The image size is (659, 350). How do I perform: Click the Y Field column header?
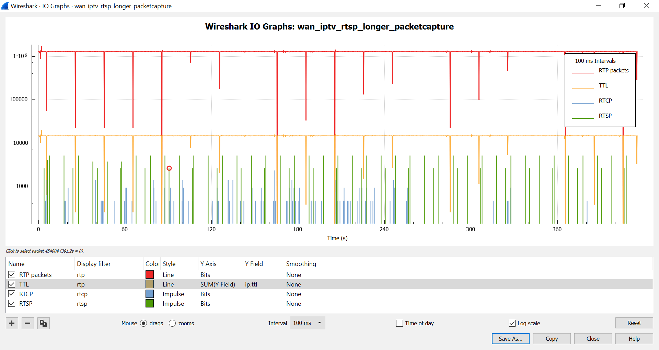[263, 264]
